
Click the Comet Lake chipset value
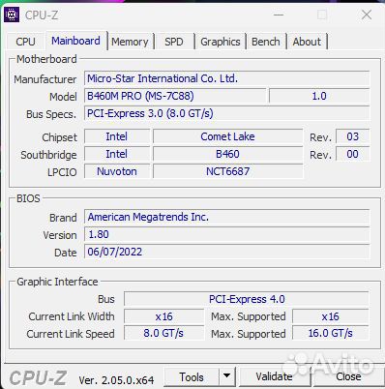[x=227, y=136]
